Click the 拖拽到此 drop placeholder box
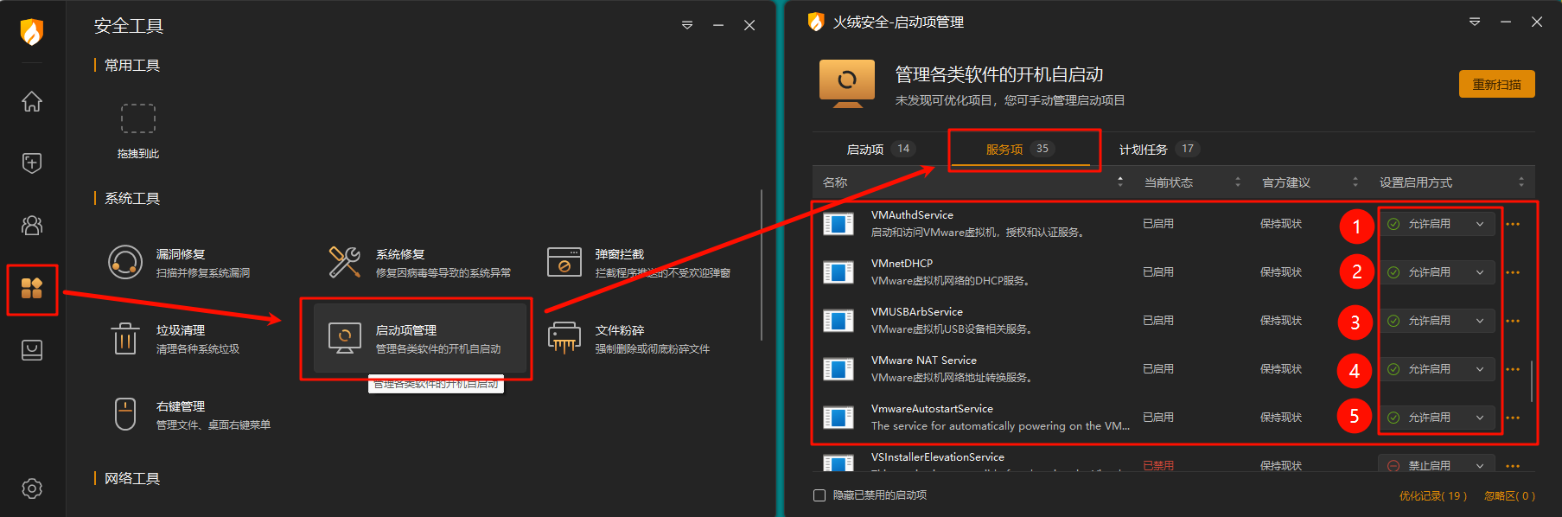Image resolution: width=1562 pixels, height=517 pixels. (x=138, y=118)
